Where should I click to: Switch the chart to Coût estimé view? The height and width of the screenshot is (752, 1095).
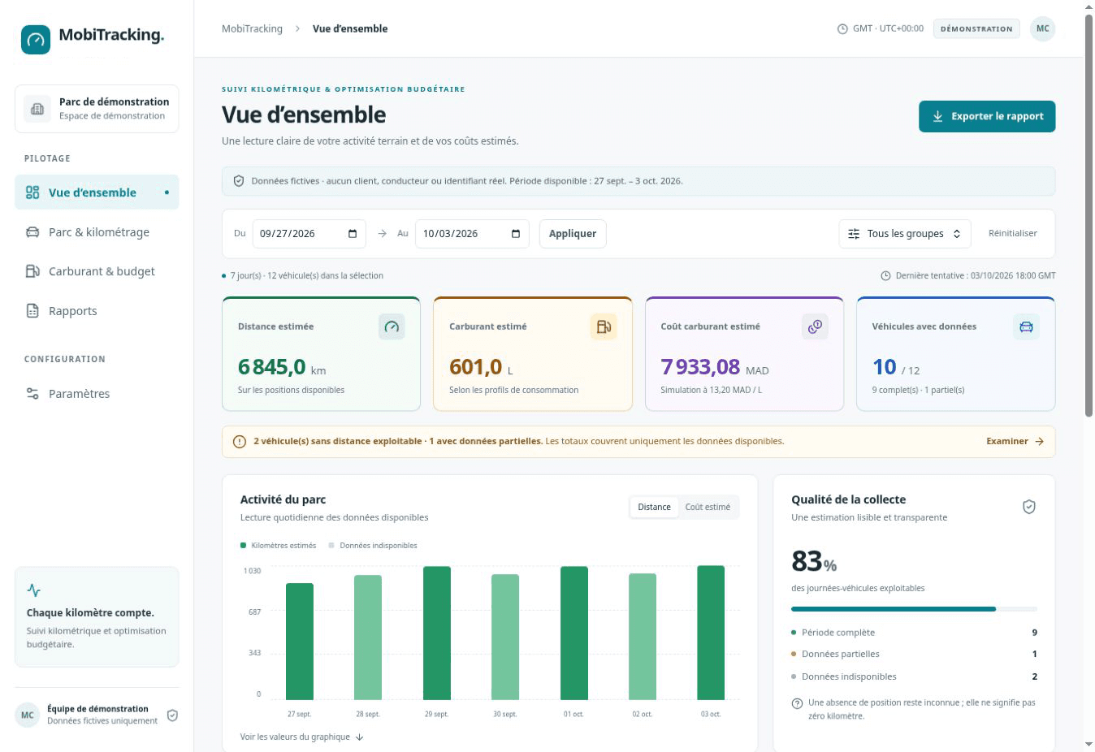(708, 507)
